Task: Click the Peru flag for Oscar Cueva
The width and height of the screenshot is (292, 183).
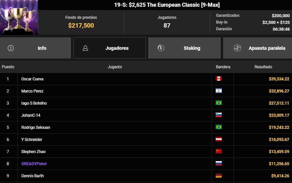Action: (219, 79)
